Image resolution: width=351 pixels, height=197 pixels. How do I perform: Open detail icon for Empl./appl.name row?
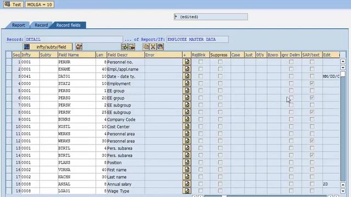[186, 69]
